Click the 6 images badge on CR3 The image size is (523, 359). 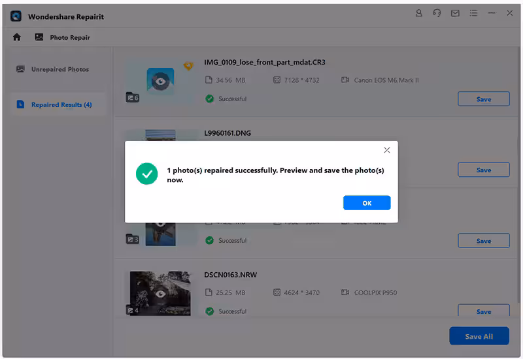[133, 97]
